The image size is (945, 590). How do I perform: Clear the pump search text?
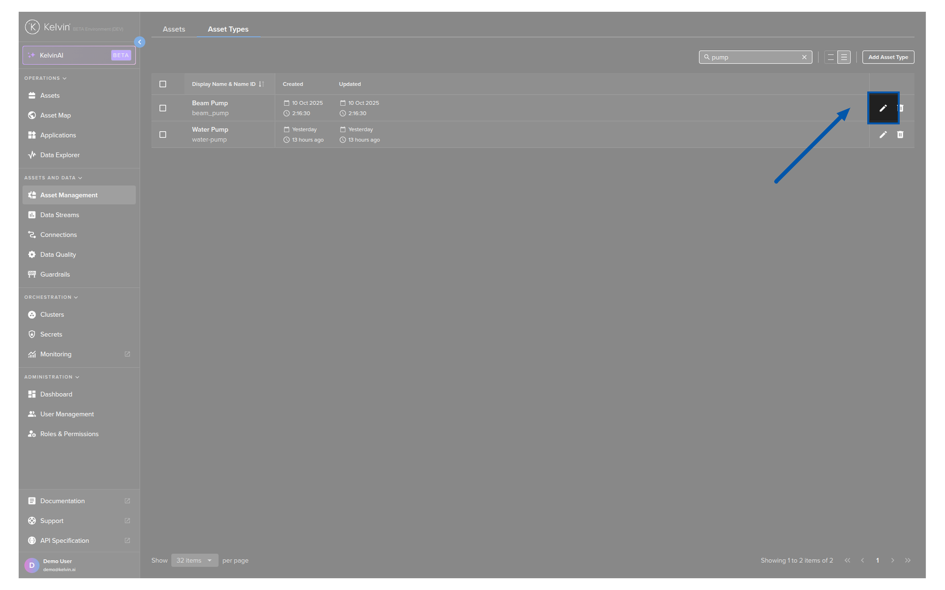804,58
